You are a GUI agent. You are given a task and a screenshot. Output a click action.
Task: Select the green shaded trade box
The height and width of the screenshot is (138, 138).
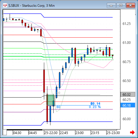(x=50, y=100)
